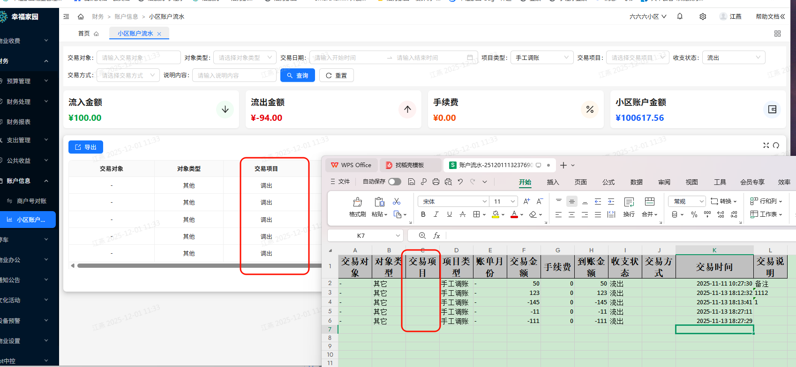The width and height of the screenshot is (796, 367).
Task: Click the 交易对象 input field
Action: pos(139,58)
